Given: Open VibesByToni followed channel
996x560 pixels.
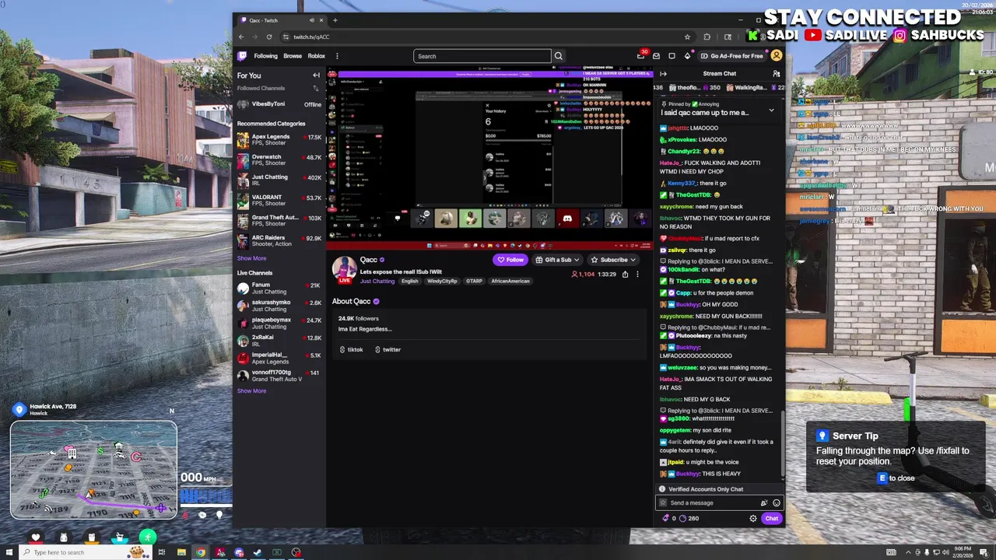Looking at the screenshot, I should tap(279, 104).
